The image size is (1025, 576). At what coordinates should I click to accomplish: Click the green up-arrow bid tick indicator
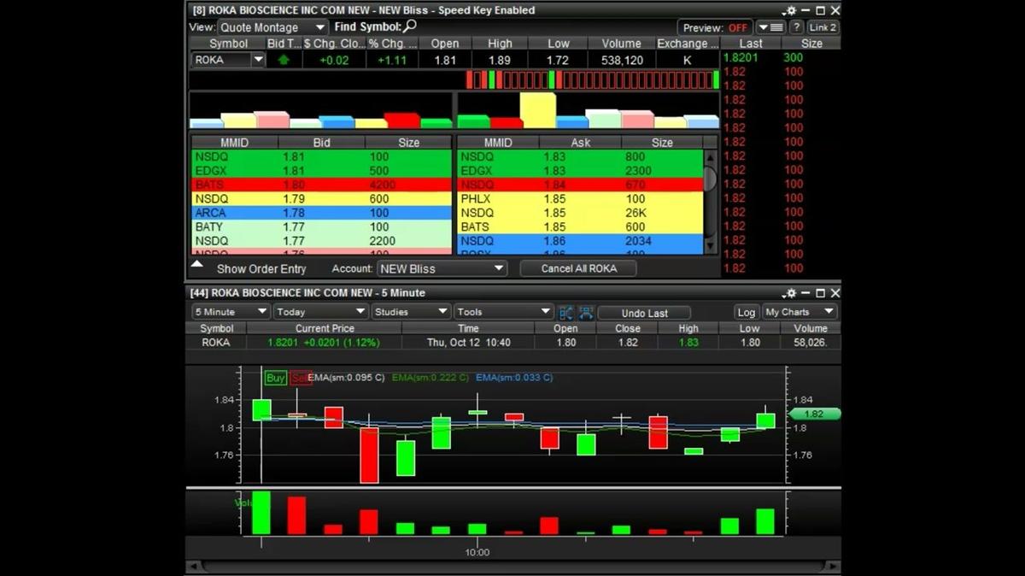tap(284, 60)
